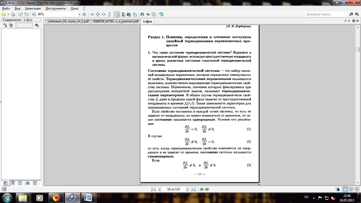Image resolution: width=361 pixels, height=203 pixels.
Task: Click the globe update icon
Action: point(161,14)
